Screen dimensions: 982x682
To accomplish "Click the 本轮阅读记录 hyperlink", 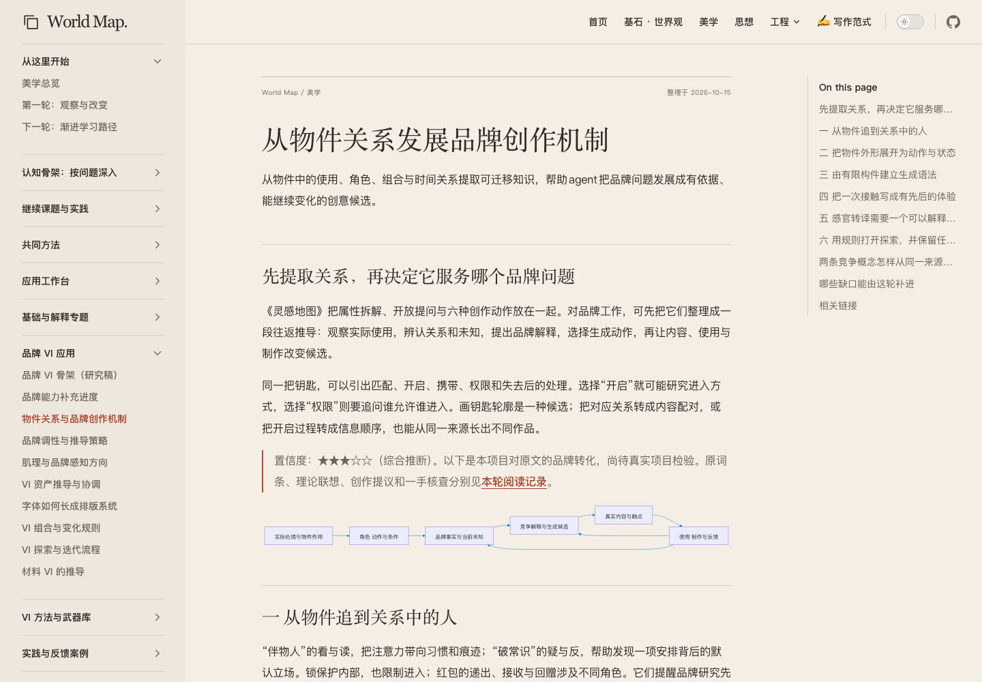I will pos(514,481).
